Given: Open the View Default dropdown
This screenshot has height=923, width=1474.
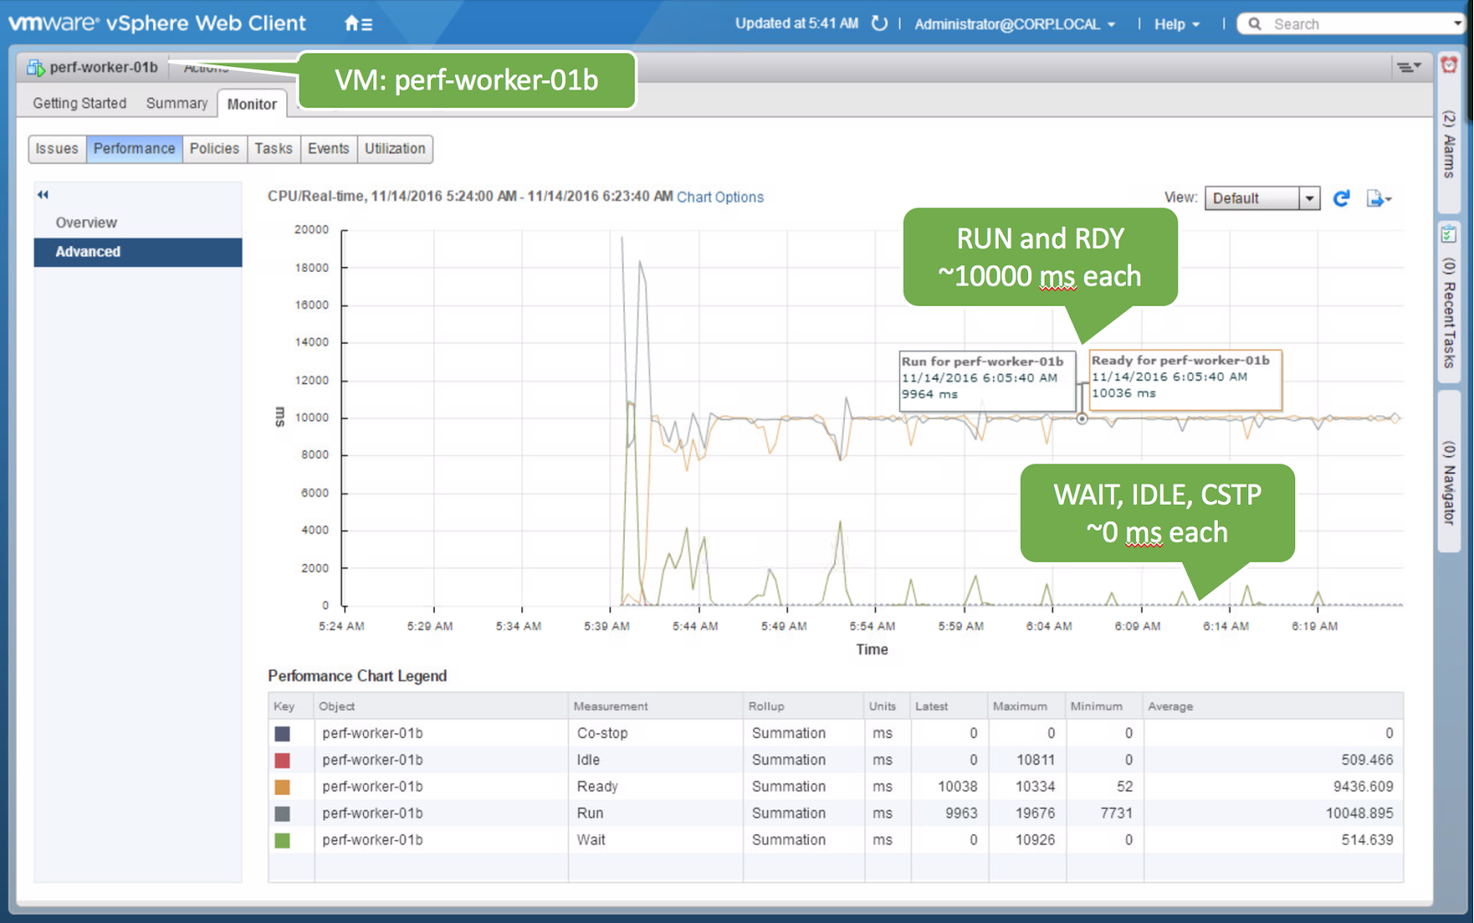Looking at the screenshot, I should (x=1310, y=198).
